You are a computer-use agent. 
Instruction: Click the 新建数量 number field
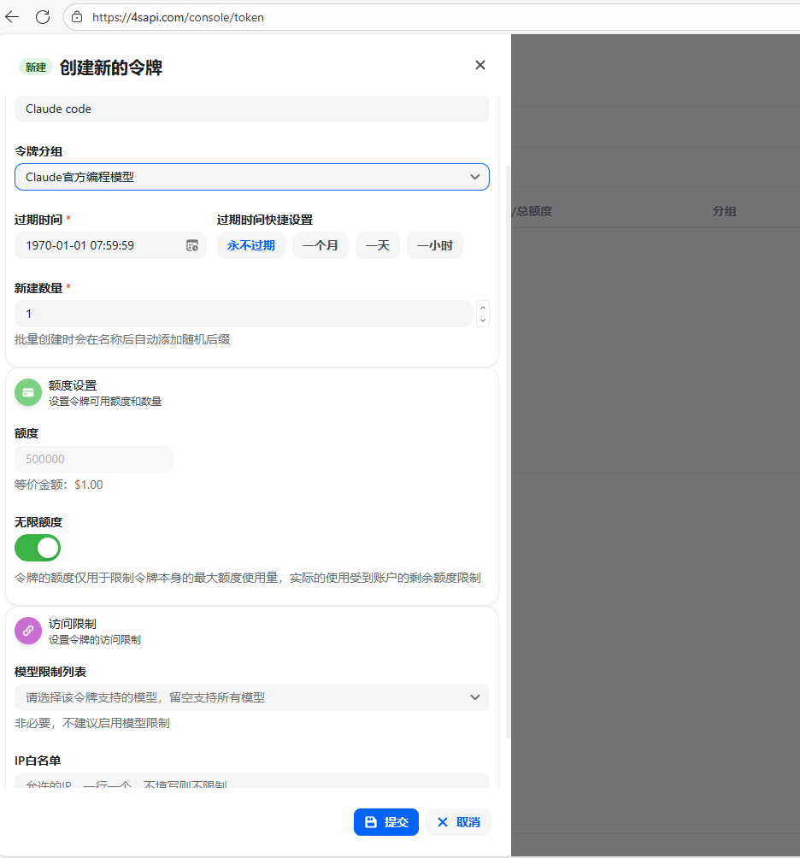243,314
